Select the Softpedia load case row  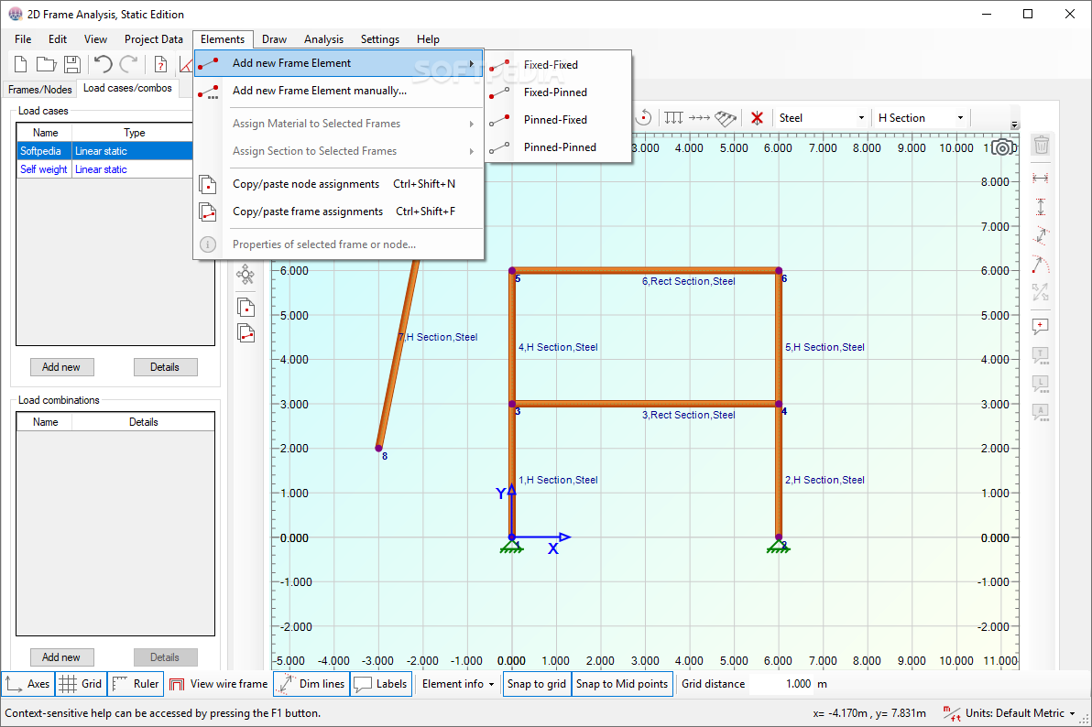point(105,151)
